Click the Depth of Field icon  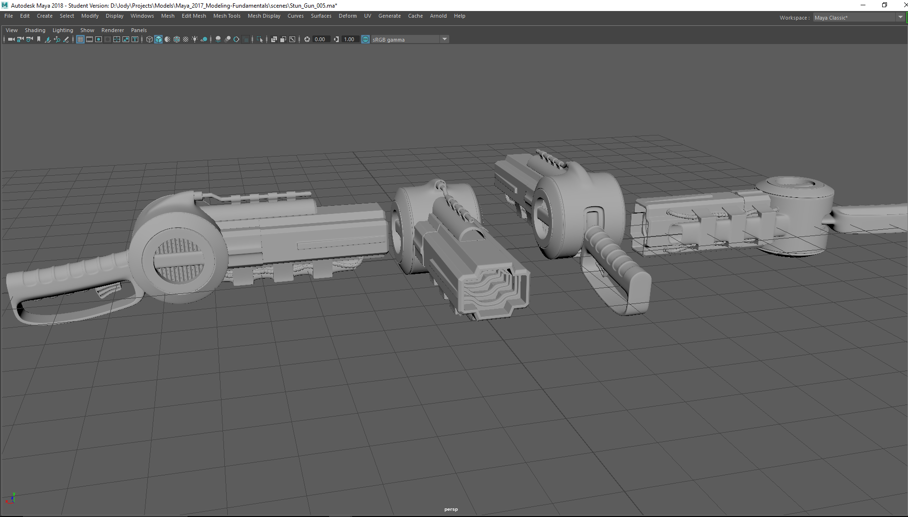pyautogui.click(x=245, y=39)
